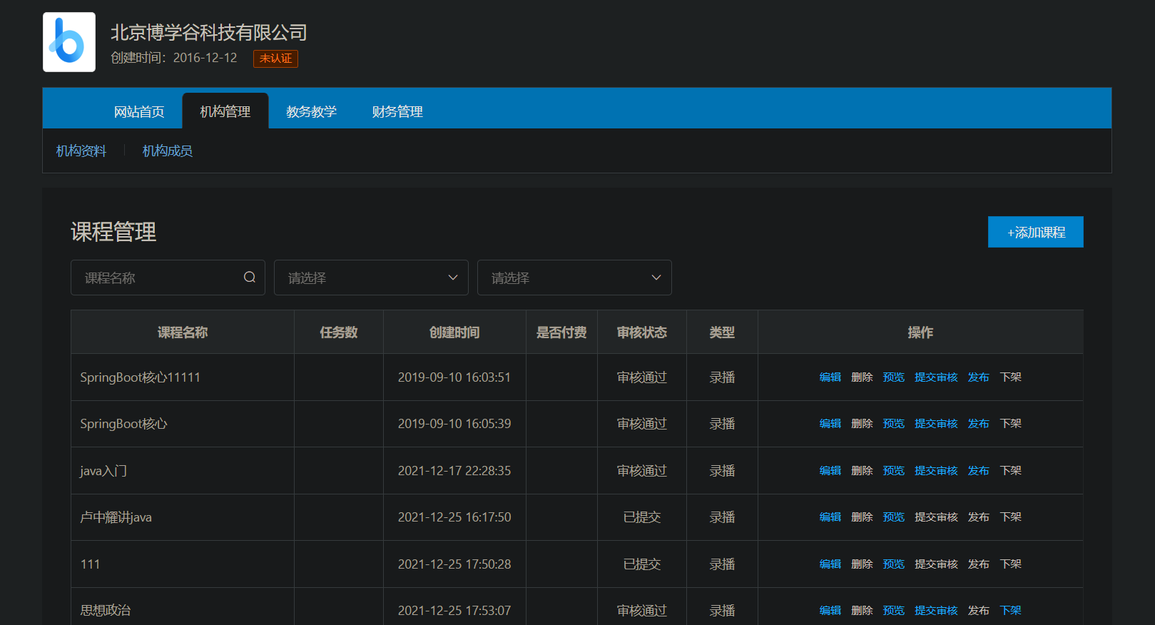Click 提交审核 for the java入门 course
Image resolution: width=1155 pixels, height=625 pixels.
(936, 471)
